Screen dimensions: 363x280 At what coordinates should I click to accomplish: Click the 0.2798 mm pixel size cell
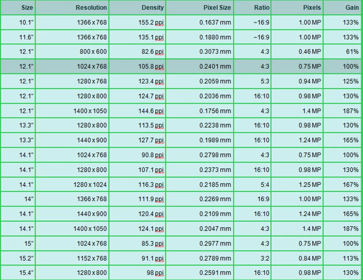click(200, 155)
